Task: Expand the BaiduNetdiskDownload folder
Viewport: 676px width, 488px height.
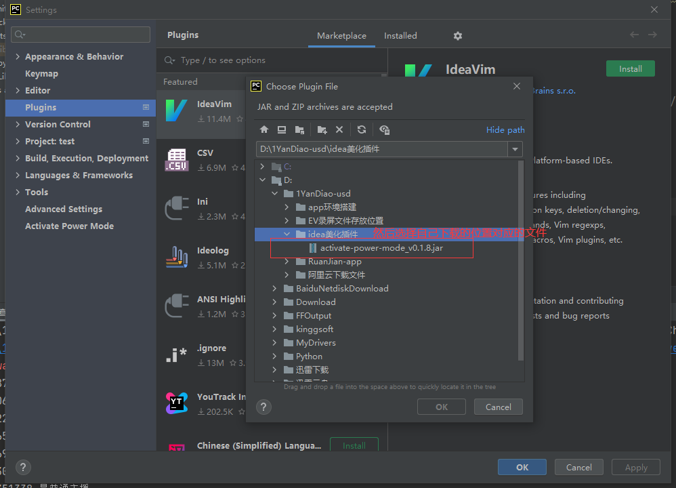Action: click(x=274, y=288)
